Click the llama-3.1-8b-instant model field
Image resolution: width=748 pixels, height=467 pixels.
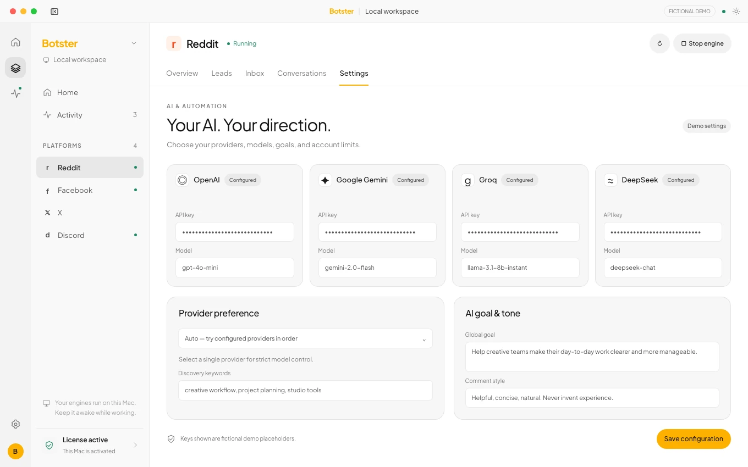pyautogui.click(x=520, y=268)
